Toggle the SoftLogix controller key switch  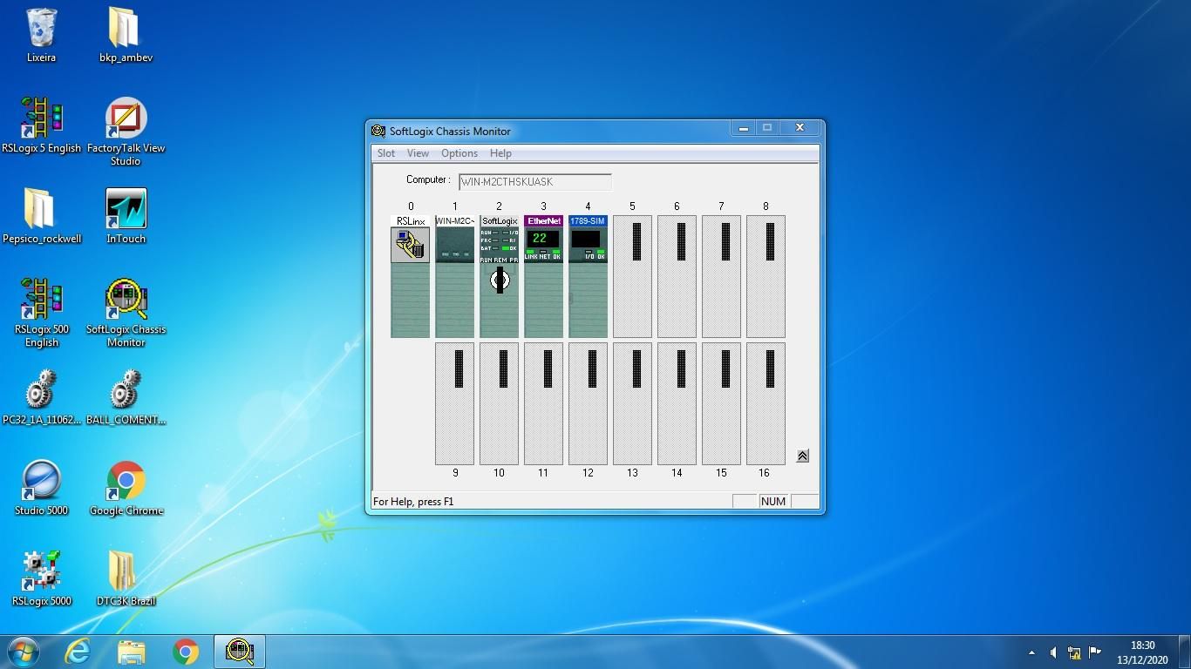click(x=500, y=280)
